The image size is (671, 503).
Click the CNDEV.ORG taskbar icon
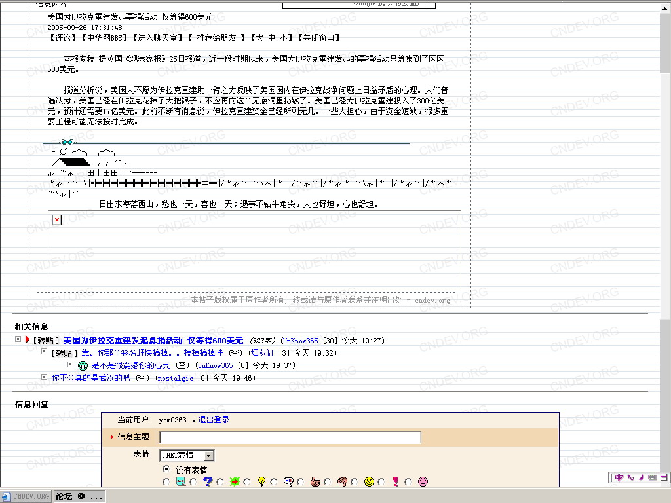tap(6, 496)
